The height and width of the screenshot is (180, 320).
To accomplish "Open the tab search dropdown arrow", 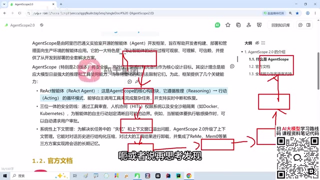I will pos(4,4).
